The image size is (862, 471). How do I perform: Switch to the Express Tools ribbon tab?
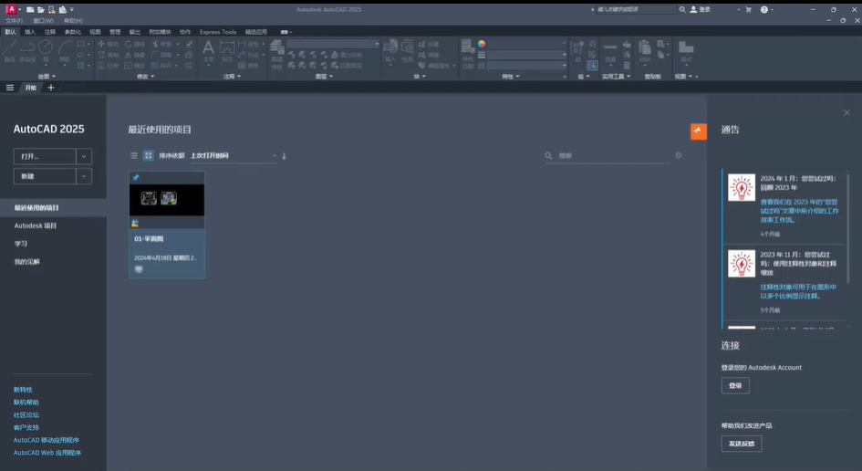[x=218, y=32]
